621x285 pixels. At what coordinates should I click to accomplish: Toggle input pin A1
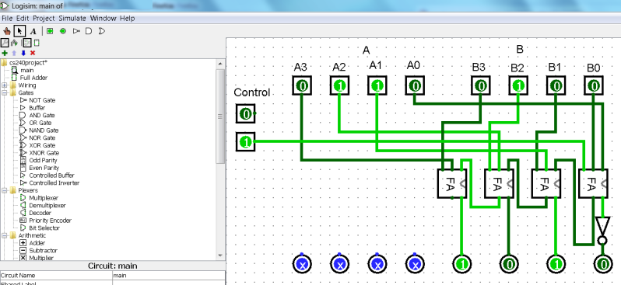(x=377, y=85)
